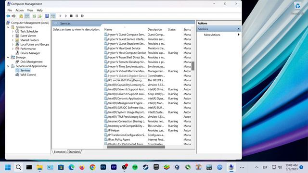Screen dimensions: 308x173
Task: Open the Windows Start menu
Action: (x=8, y=167)
